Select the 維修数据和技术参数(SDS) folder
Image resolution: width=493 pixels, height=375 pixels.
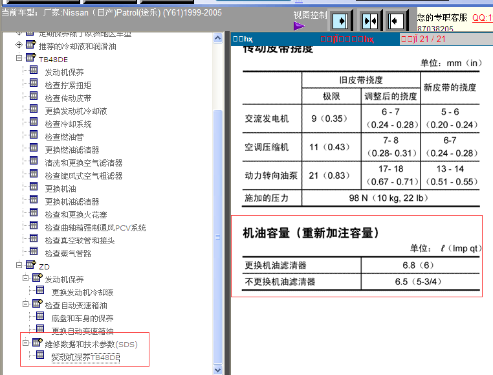click(x=91, y=344)
